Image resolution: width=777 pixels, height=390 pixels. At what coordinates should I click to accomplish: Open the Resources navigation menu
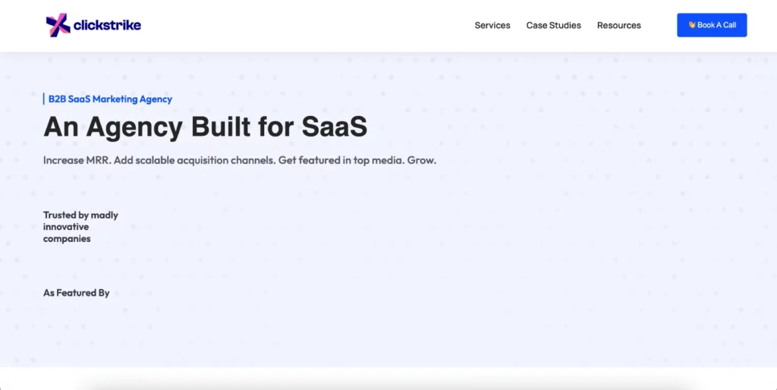pyautogui.click(x=619, y=25)
